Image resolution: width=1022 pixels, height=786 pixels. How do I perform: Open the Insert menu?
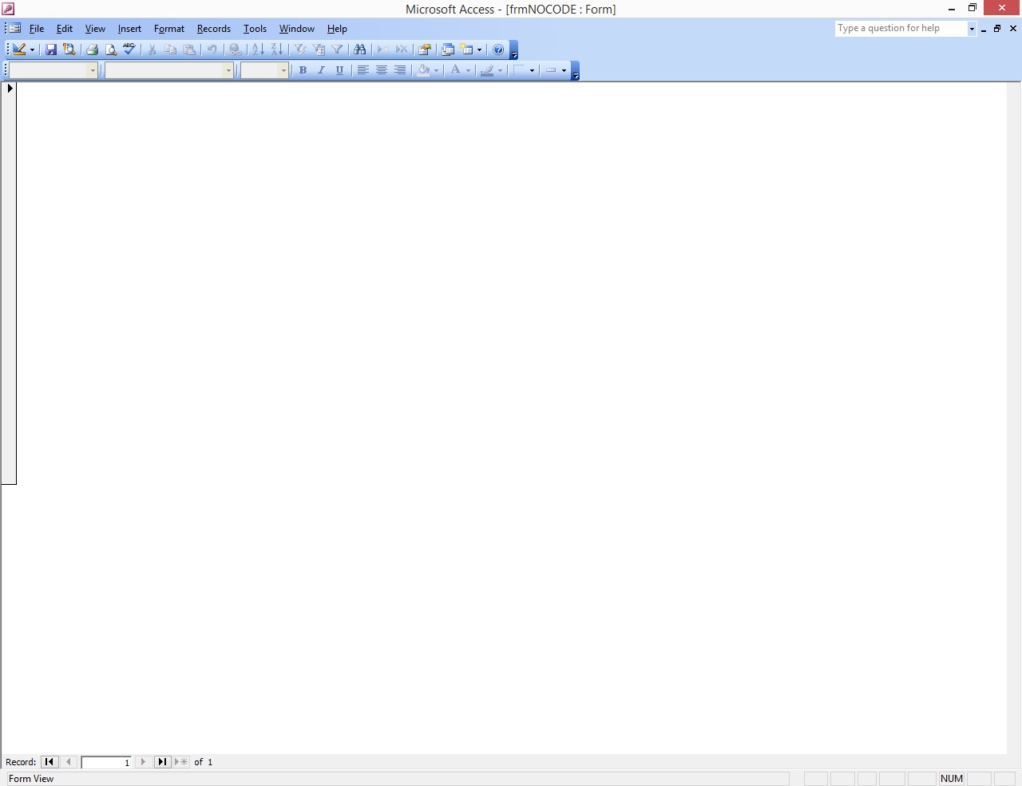click(x=129, y=29)
